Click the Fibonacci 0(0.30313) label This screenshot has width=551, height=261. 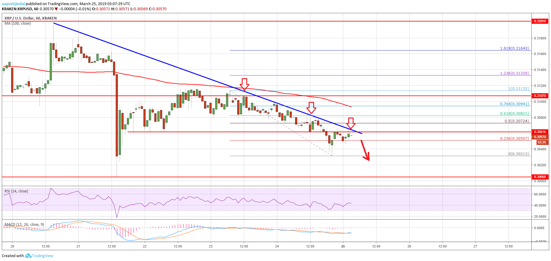(518, 154)
